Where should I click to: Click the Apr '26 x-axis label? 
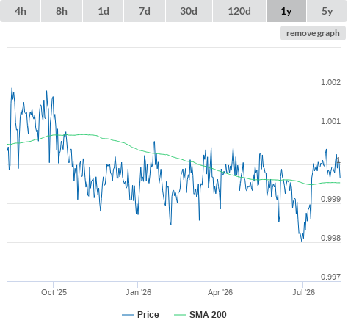click(x=220, y=292)
